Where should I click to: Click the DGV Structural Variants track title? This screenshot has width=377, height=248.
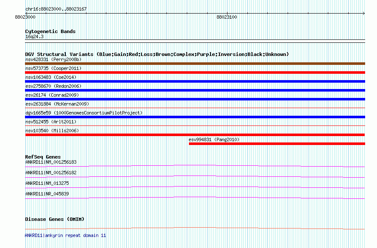coord(157,54)
